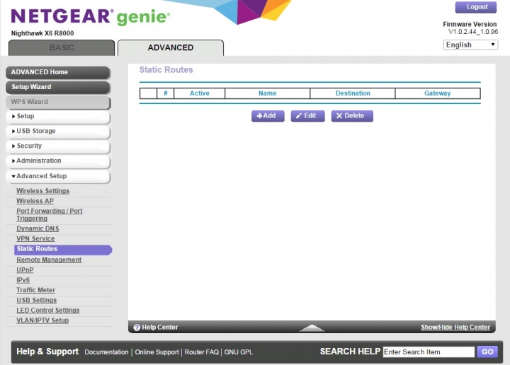Open the Online Support link
Image resolution: width=510 pixels, height=365 pixels.
click(x=157, y=352)
